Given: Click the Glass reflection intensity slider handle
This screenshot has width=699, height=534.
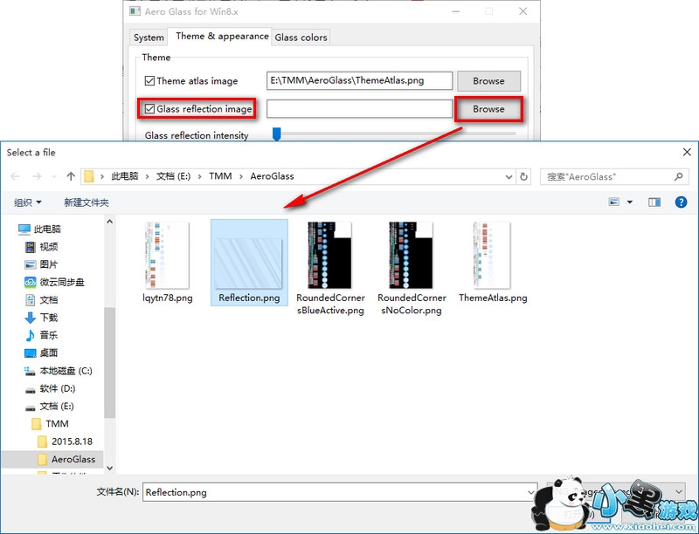Looking at the screenshot, I should (277, 133).
